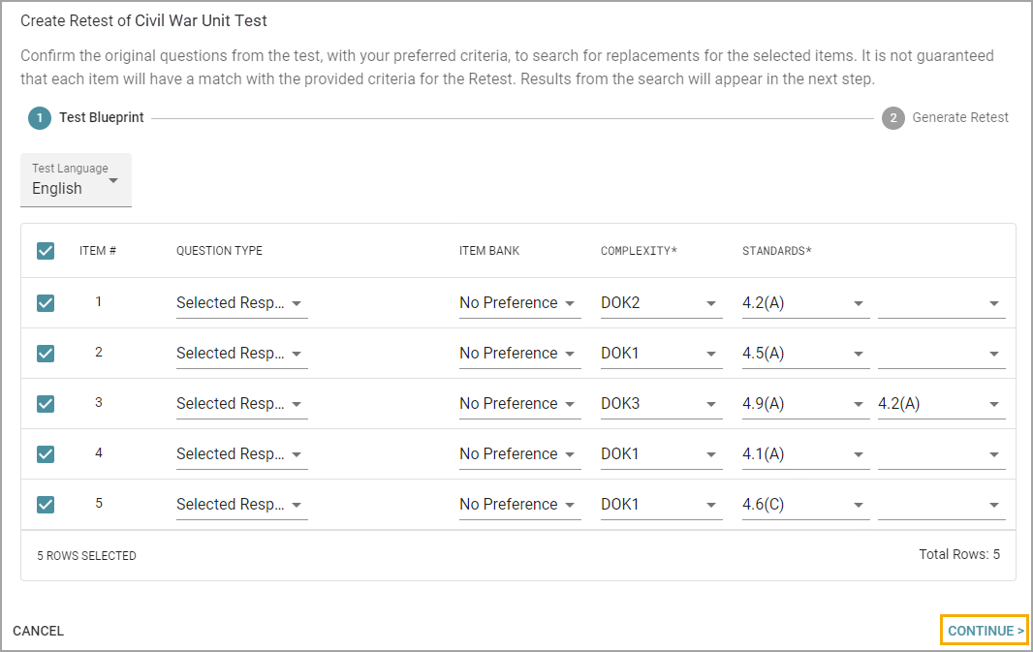Click the CANCEL button
This screenshot has width=1033, height=652.
38,631
